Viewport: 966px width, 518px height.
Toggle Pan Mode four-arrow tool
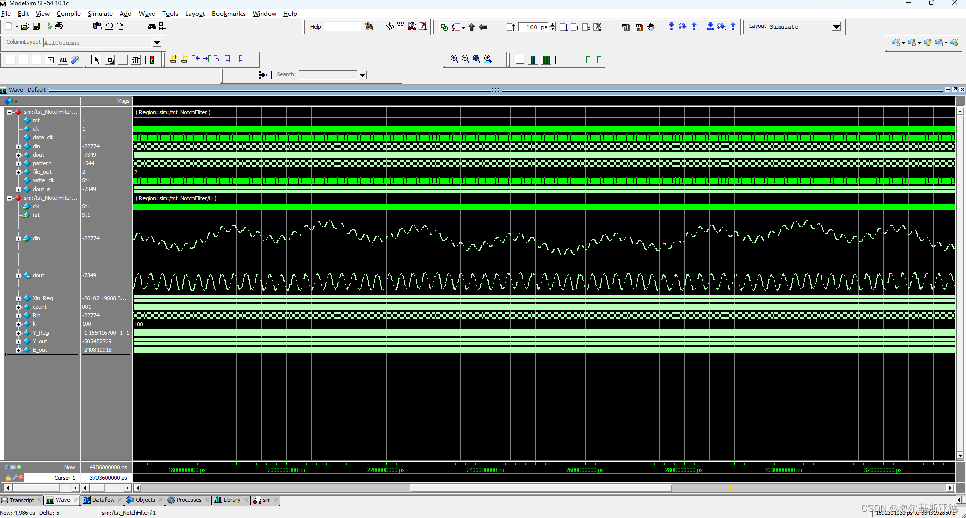point(123,60)
